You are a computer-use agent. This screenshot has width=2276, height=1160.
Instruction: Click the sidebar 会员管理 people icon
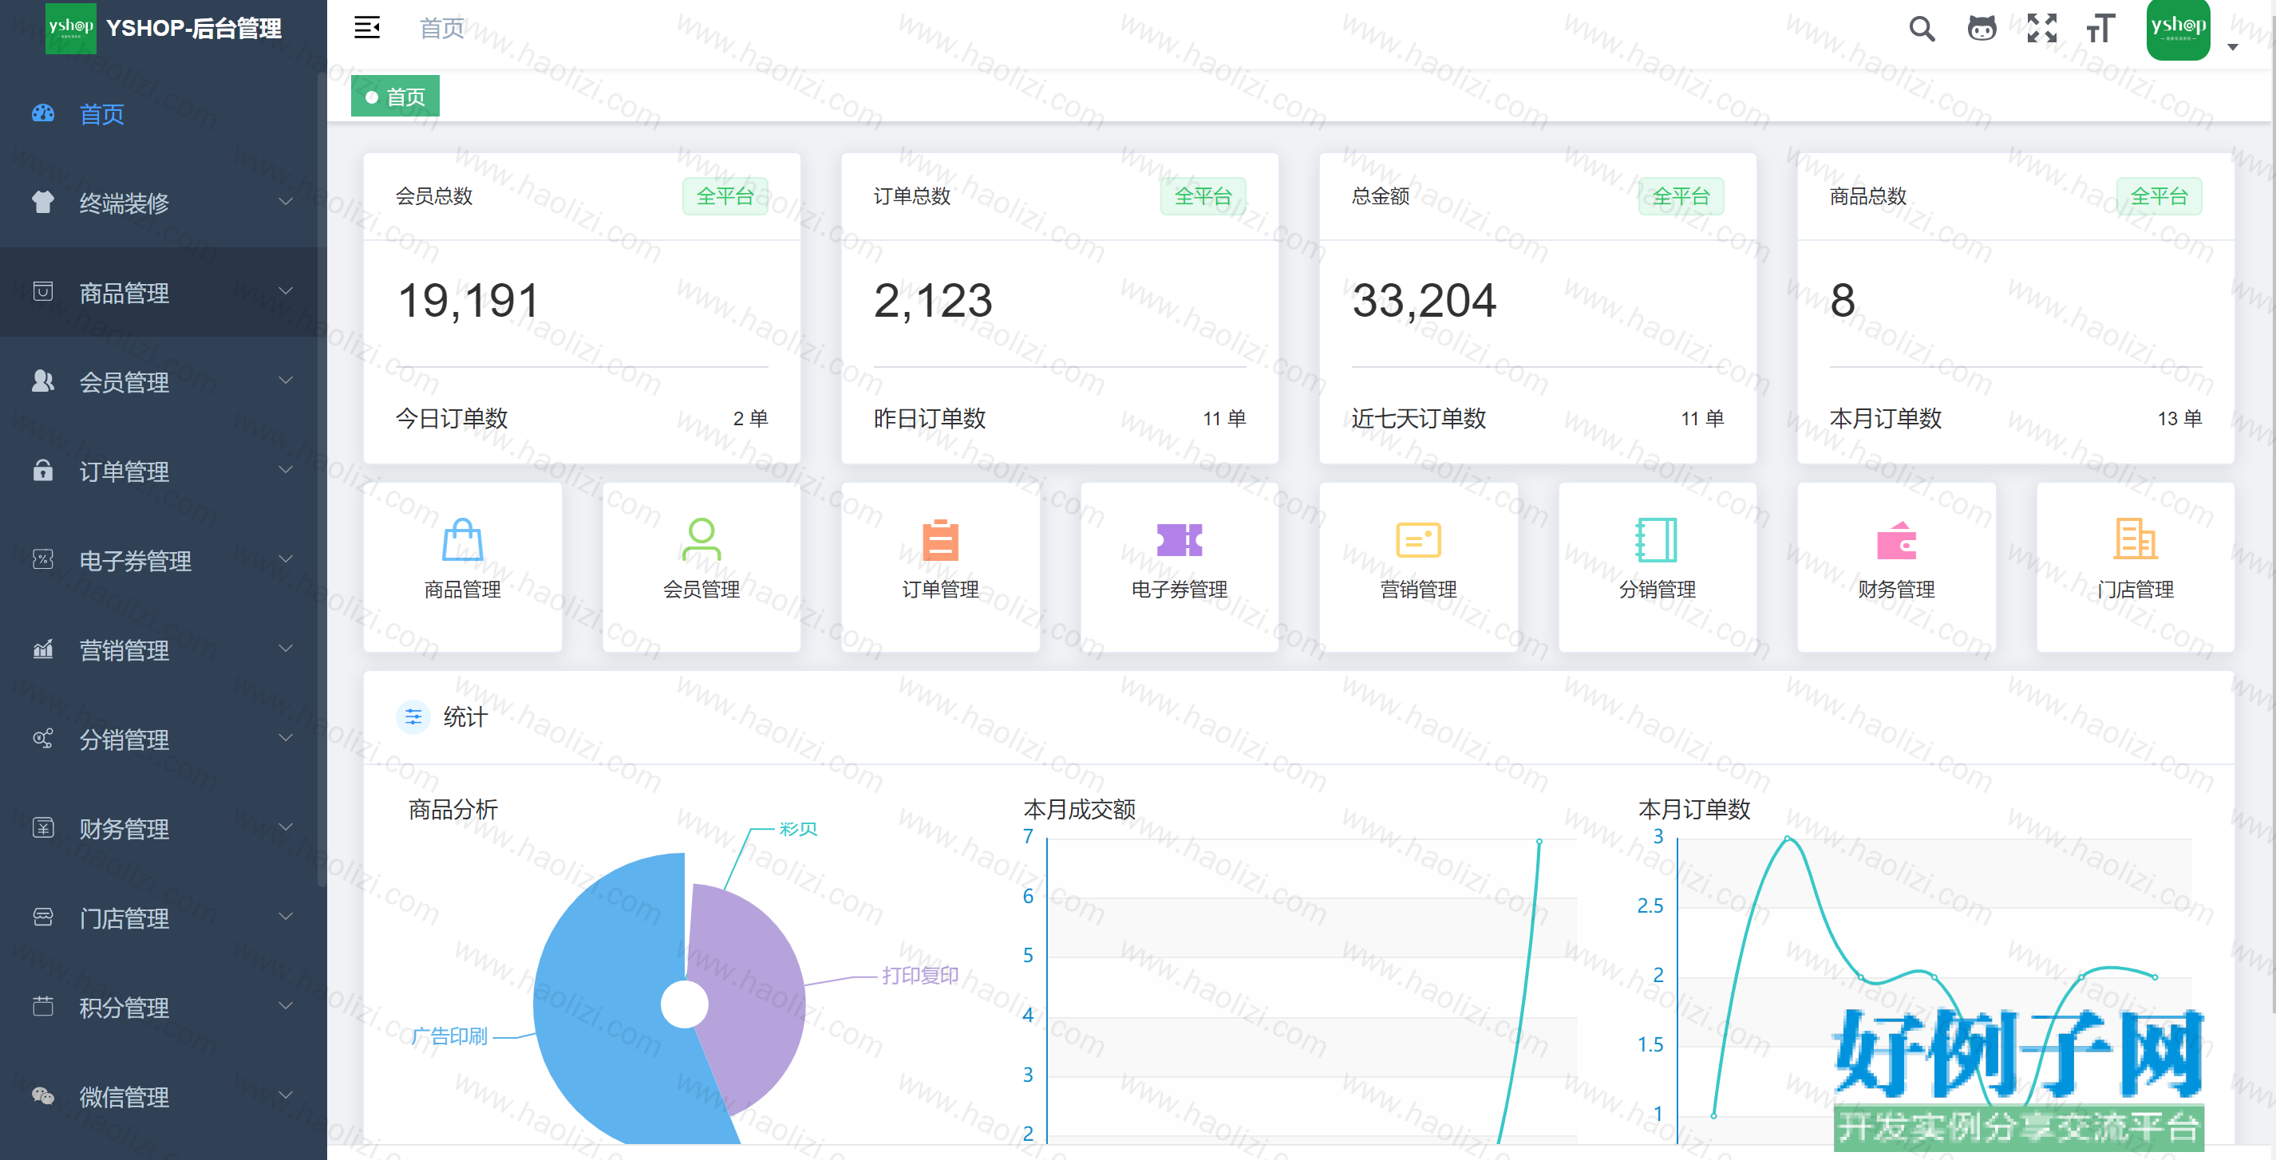(x=43, y=381)
